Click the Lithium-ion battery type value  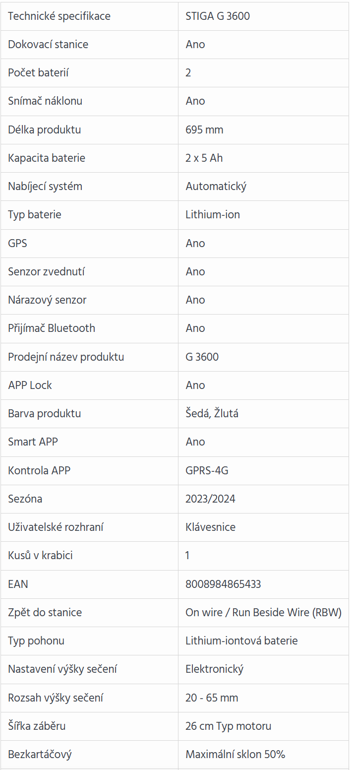click(x=213, y=214)
